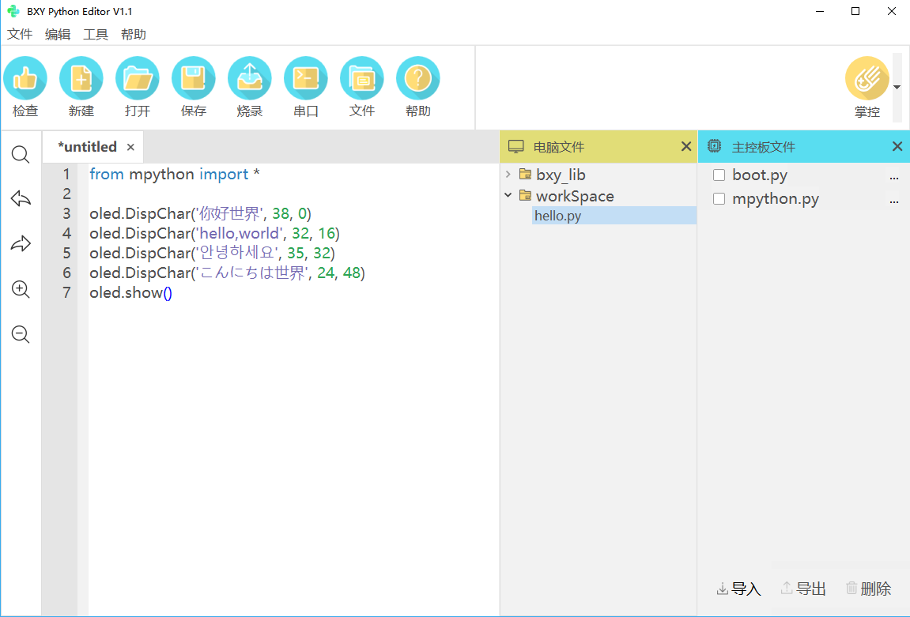Click the search magnifier in left sidebar
Image resolution: width=910 pixels, height=617 pixels.
21,155
